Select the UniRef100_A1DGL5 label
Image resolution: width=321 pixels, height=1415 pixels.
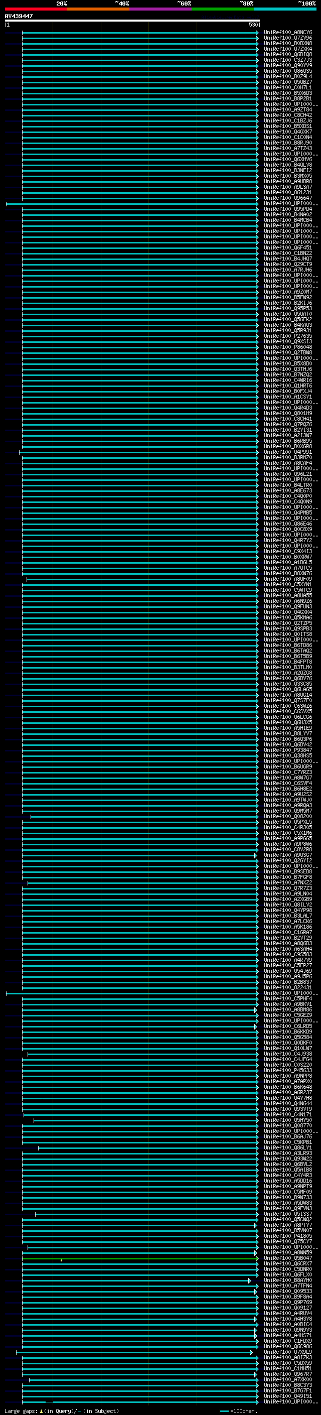coord(288,563)
